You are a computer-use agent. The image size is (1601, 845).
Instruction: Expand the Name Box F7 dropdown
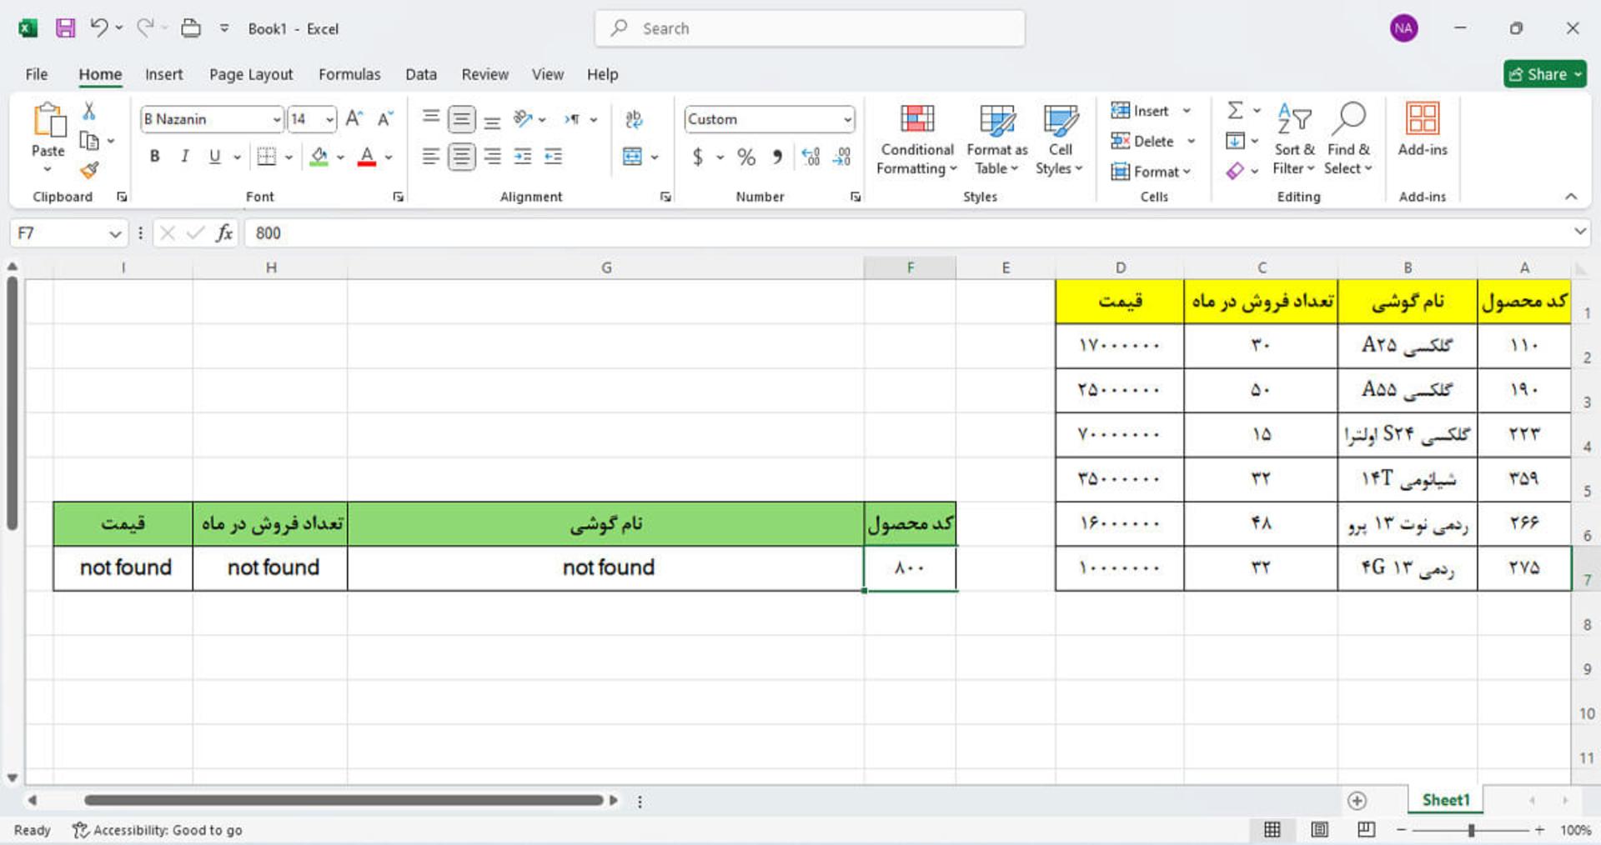click(115, 233)
